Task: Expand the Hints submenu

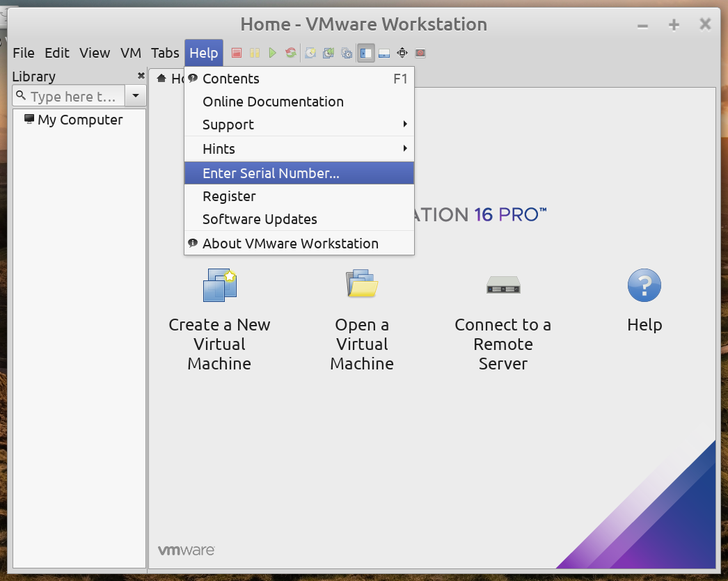Action: pos(299,149)
